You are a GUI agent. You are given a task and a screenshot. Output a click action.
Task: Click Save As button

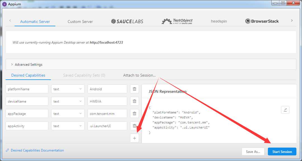tap(253, 151)
